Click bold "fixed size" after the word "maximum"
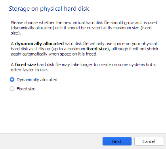The image size is (166, 149). 97,49
